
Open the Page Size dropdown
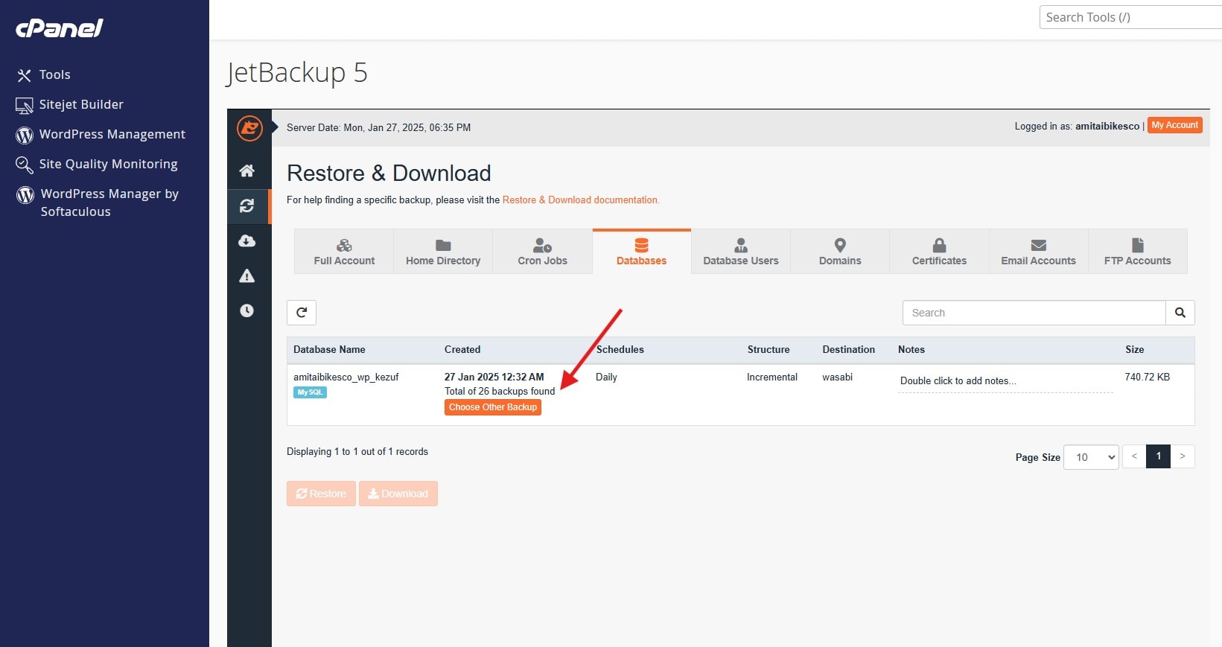tap(1091, 457)
